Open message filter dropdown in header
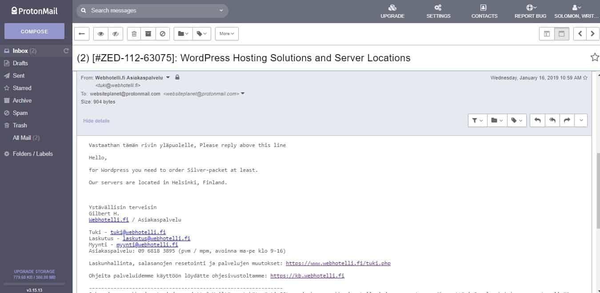The width and height of the screenshot is (600, 293). click(x=478, y=120)
